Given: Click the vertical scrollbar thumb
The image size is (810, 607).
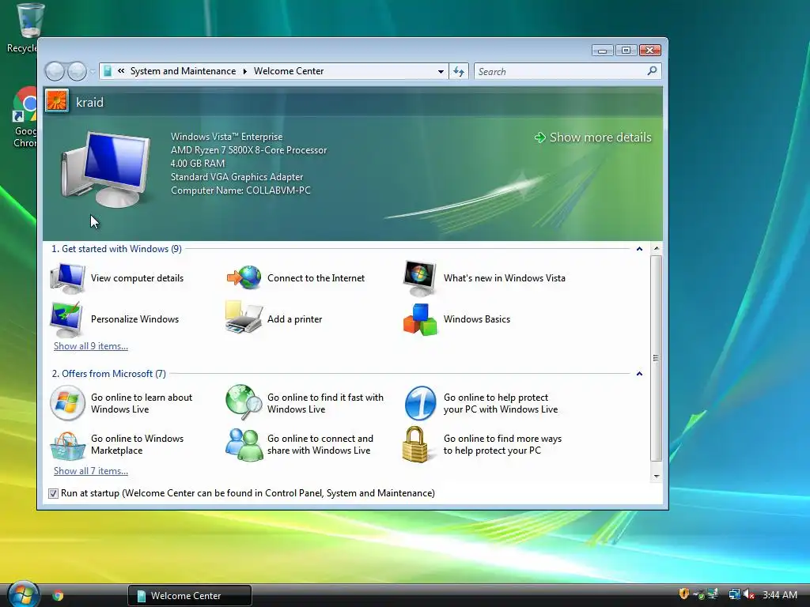Looking at the screenshot, I should click(x=656, y=358).
